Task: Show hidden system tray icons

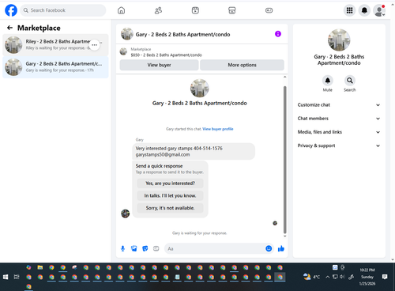Action: (327, 277)
